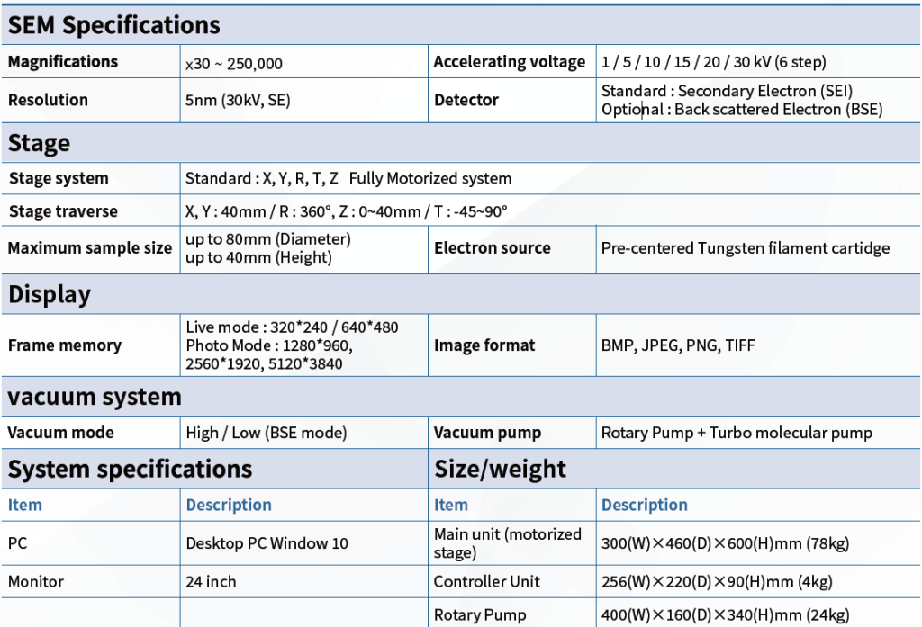Click the 5nm (30kV, SE) resolution value

click(x=238, y=101)
